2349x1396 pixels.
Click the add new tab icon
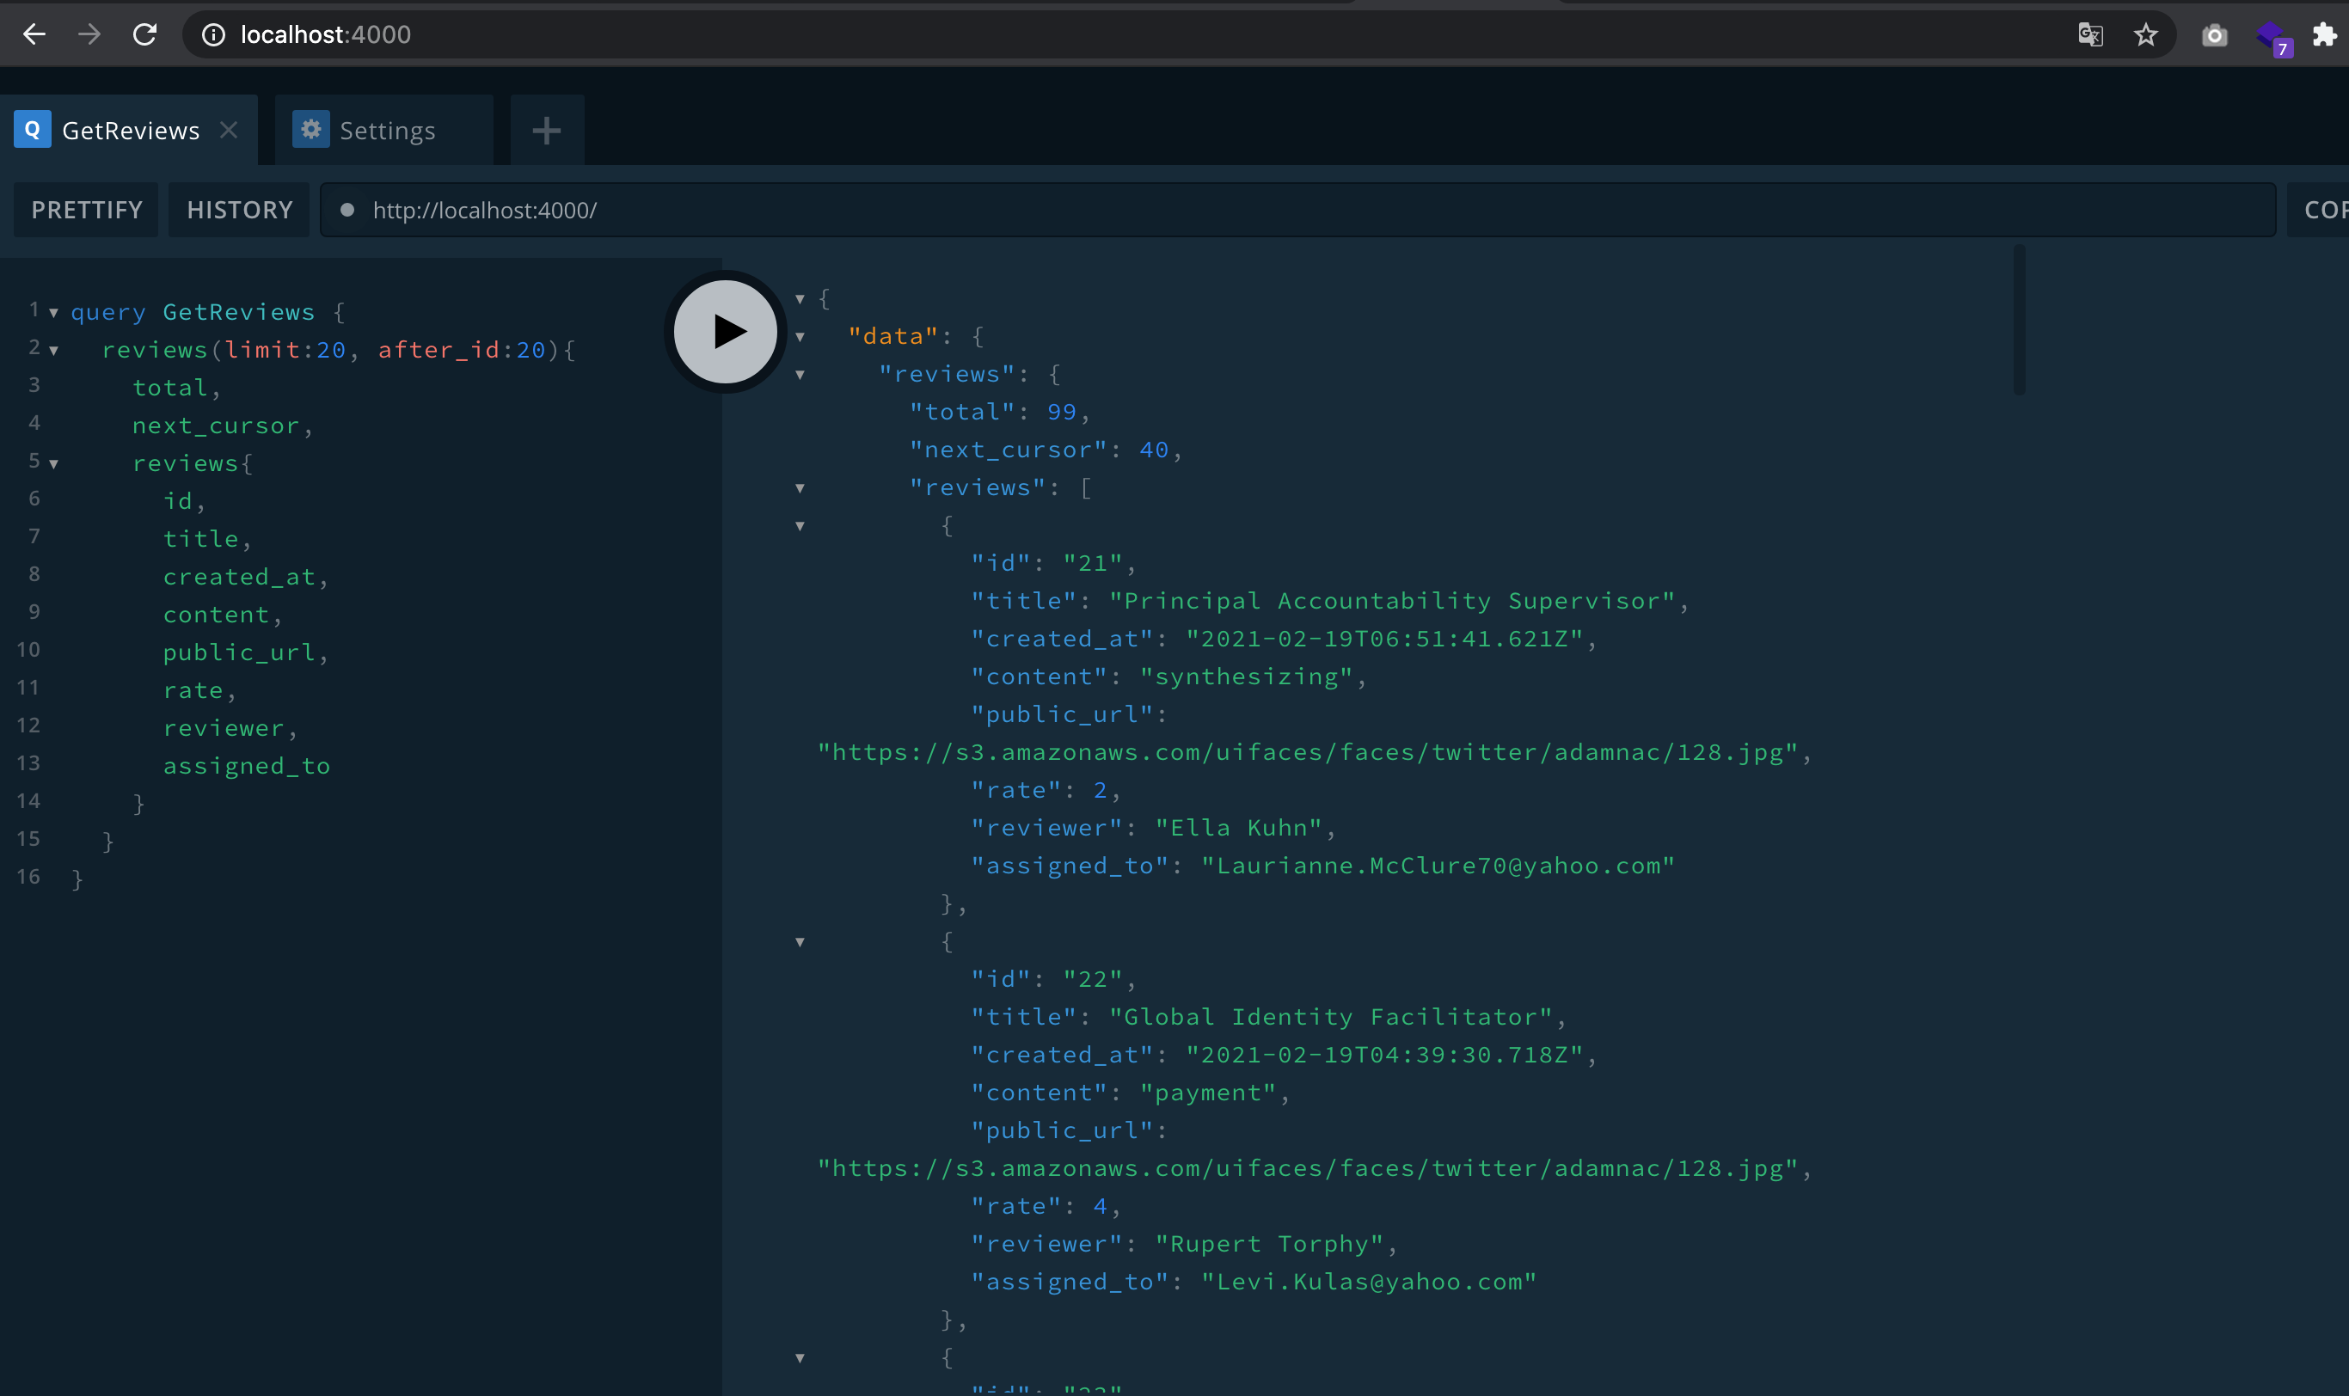547,128
